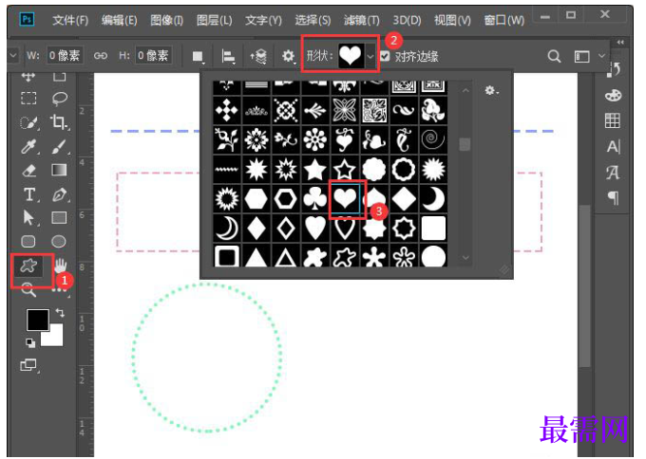Open the Swatches grid panel icon
Image resolution: width=646 pixels, height=459 pixels.
[x=612, y=120]
